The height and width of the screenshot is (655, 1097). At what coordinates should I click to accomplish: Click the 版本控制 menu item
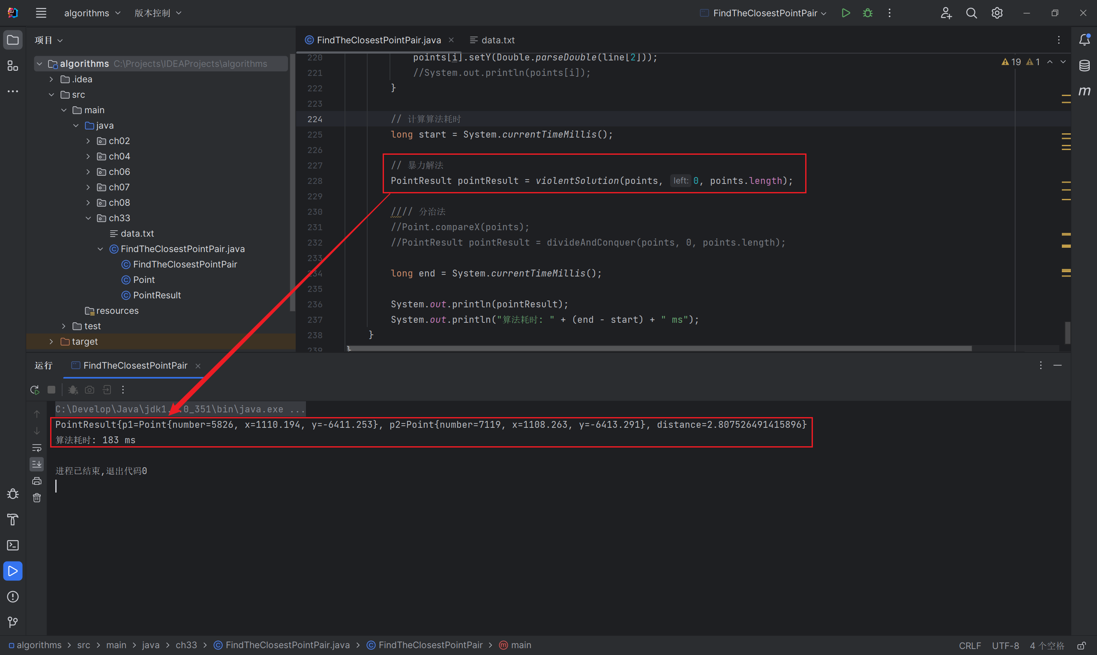153,12
